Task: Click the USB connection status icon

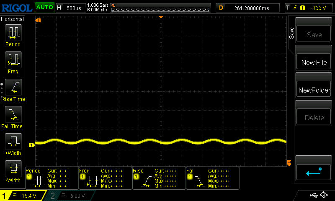Action: click(x=313, y=195)
